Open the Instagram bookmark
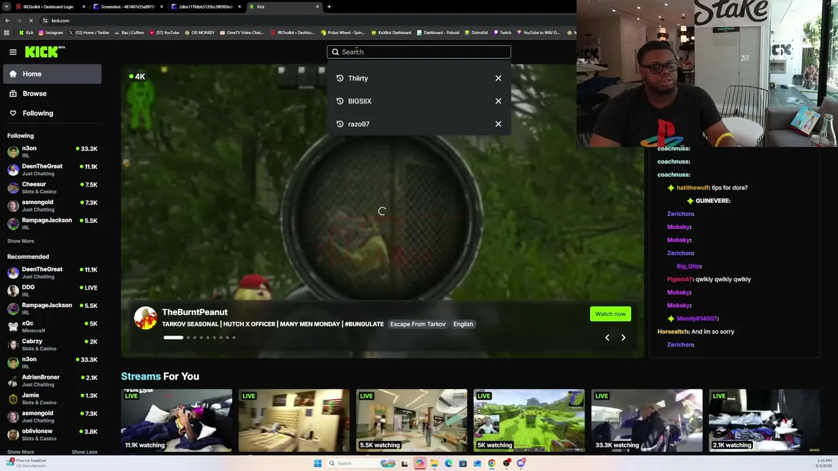This screenshot has height=471, width=838. pyautogui.click(x=51, y=33)
